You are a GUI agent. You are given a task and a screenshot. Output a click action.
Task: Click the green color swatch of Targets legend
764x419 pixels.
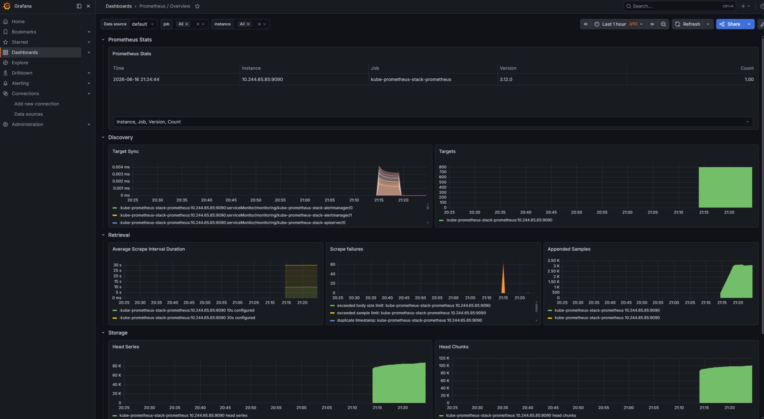coord(441,220)
